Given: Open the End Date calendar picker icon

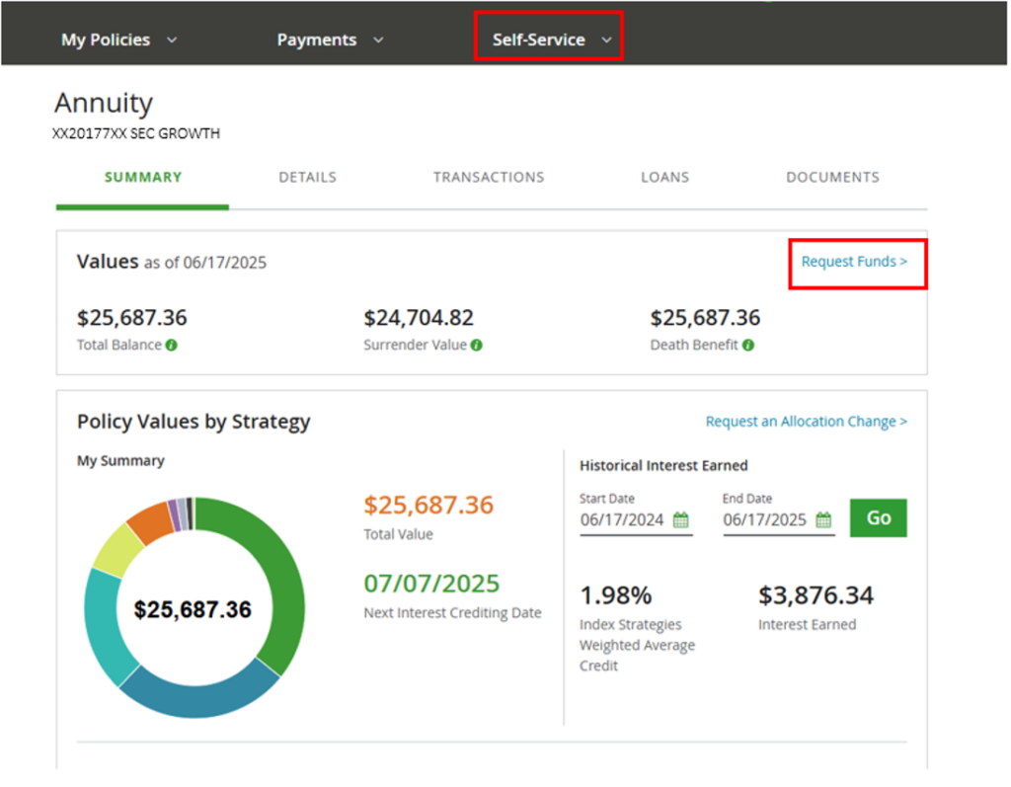Looking at the screenshot, I should point(823,520).
